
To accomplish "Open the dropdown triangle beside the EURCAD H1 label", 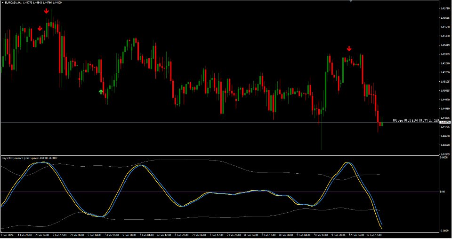I will point(2,2).
